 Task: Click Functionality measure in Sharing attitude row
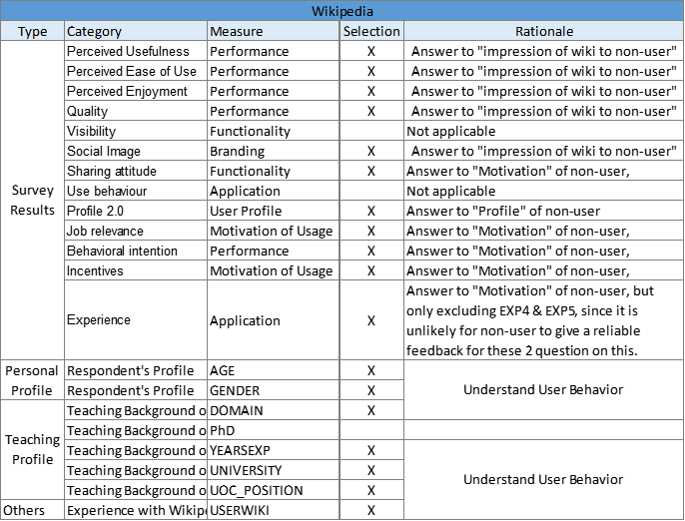coord(274,171)
